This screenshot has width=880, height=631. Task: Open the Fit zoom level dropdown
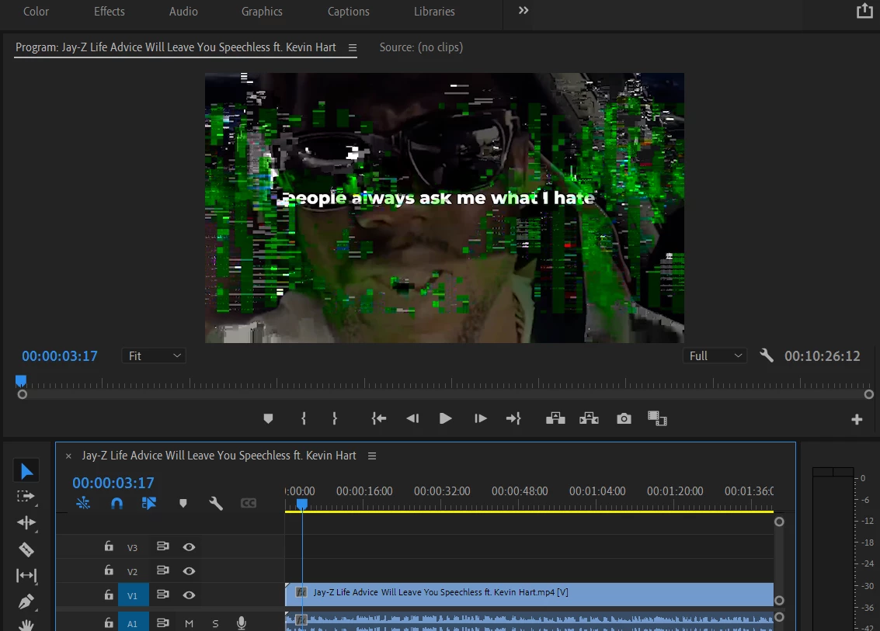[x=154, y=355]
